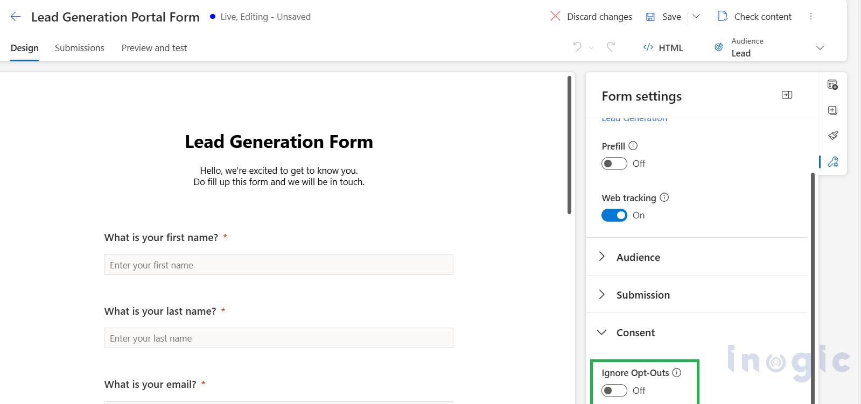Open the more options vertical ellipsis

[x=811, y=16]
